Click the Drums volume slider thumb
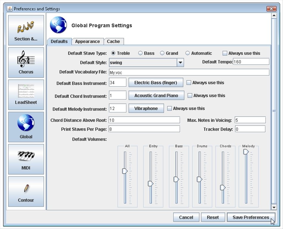Viewport: 283px width, 229px height. pyautogui.click(x=199, y=179)
